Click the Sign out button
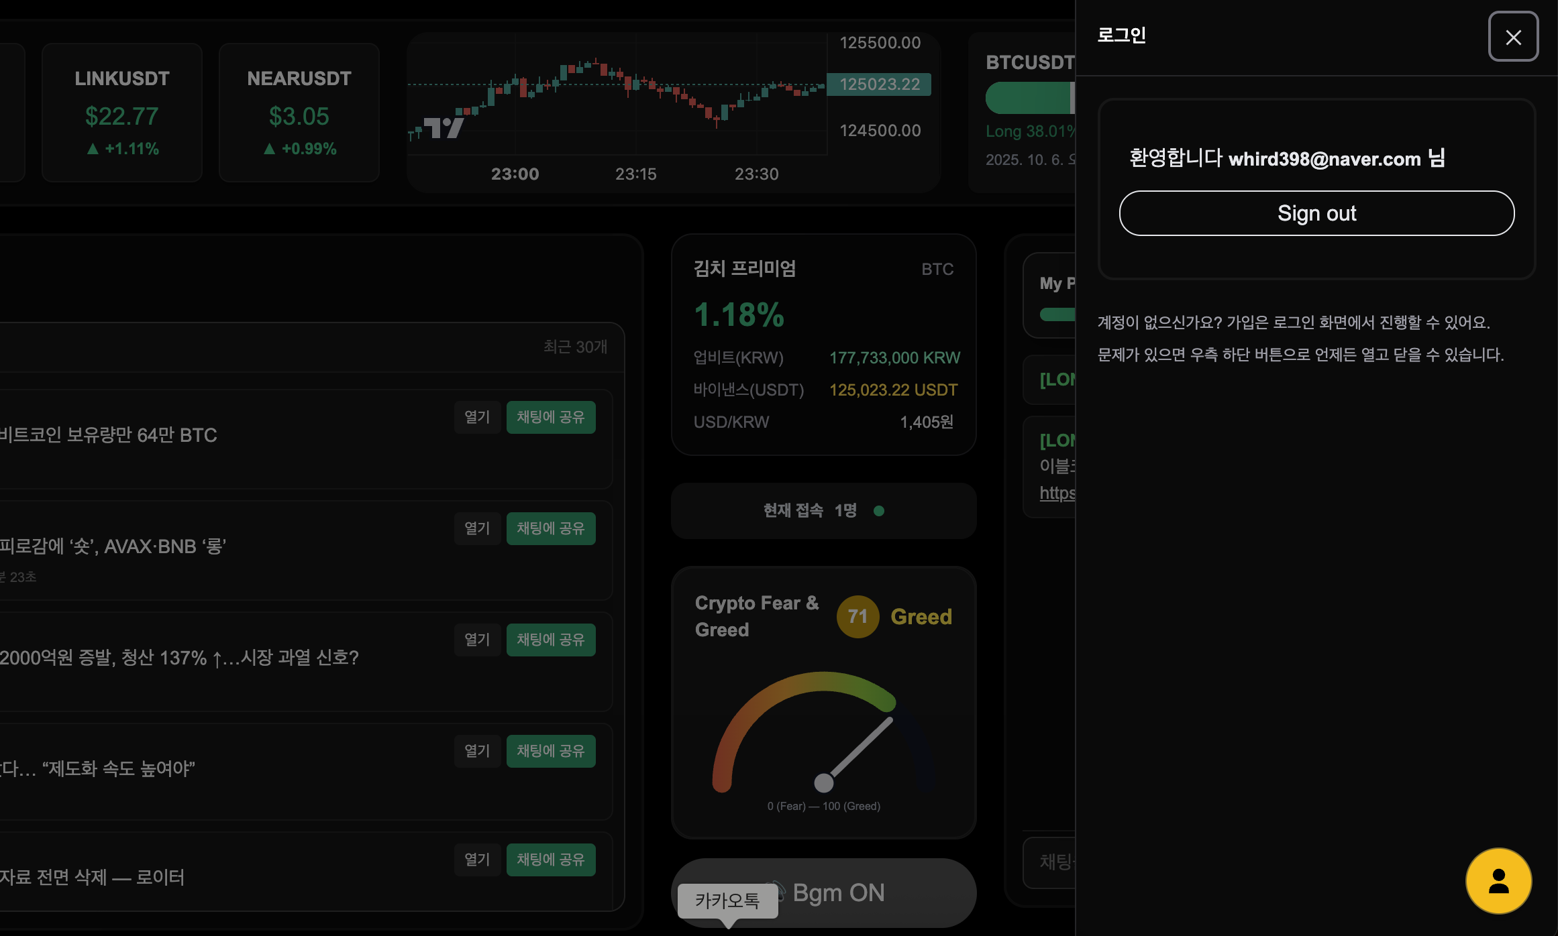 [x=1316, y=213]
